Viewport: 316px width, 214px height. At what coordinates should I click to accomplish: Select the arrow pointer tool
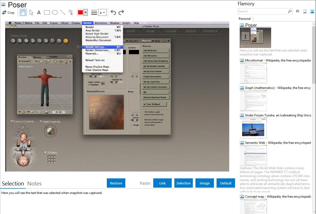pyautogui.click(x=31, y=12)
